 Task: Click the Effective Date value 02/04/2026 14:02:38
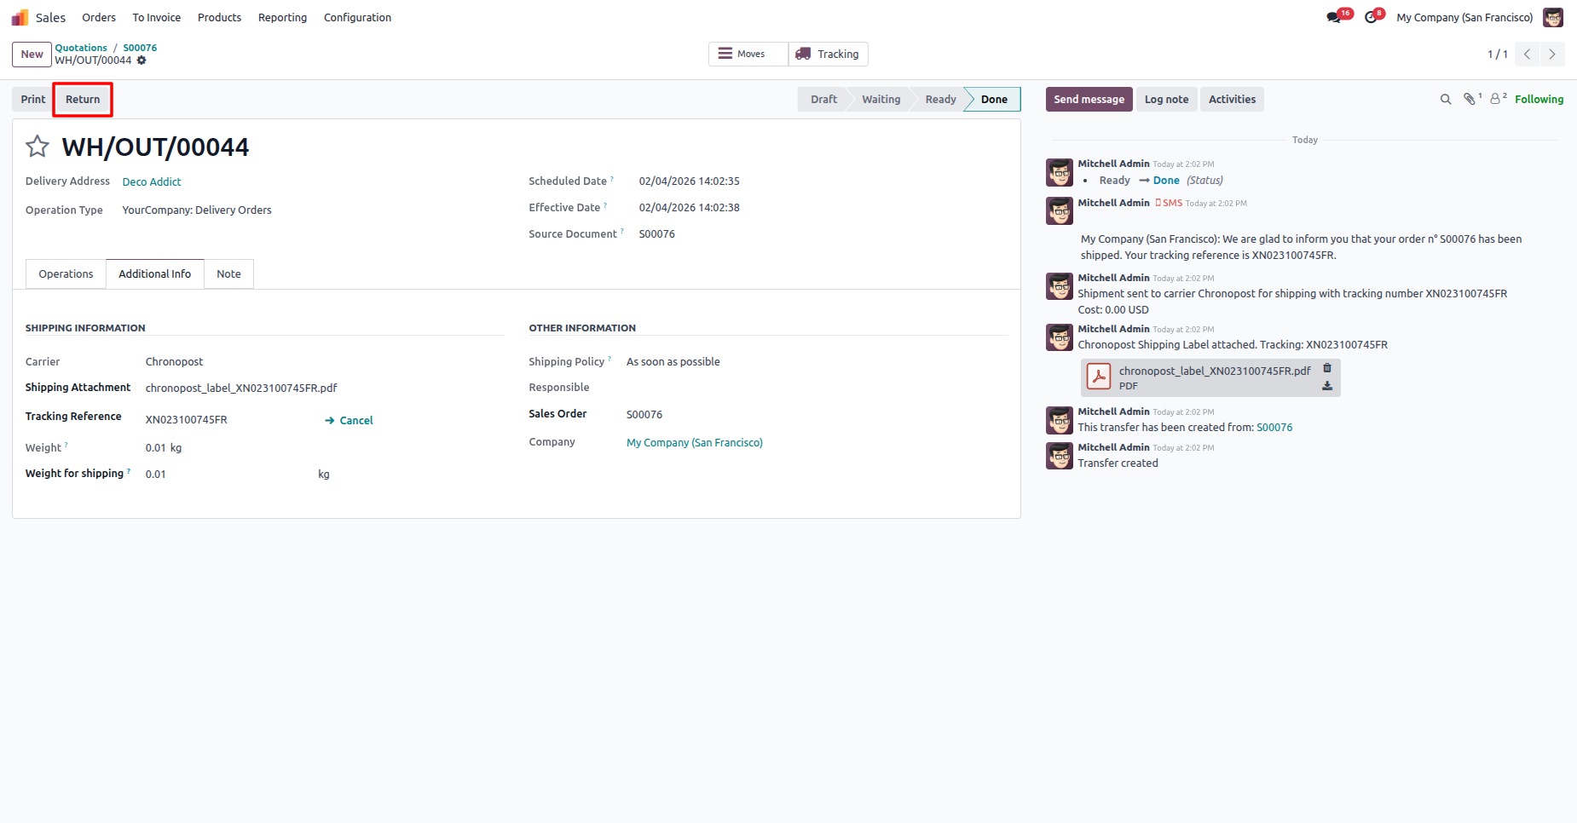pos(690,208)
